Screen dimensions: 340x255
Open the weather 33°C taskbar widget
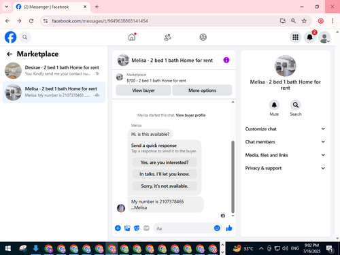243,248
